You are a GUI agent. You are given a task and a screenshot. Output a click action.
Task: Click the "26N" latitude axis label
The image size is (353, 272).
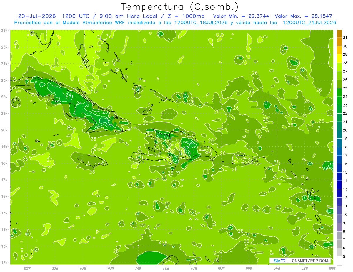[4, 30]
